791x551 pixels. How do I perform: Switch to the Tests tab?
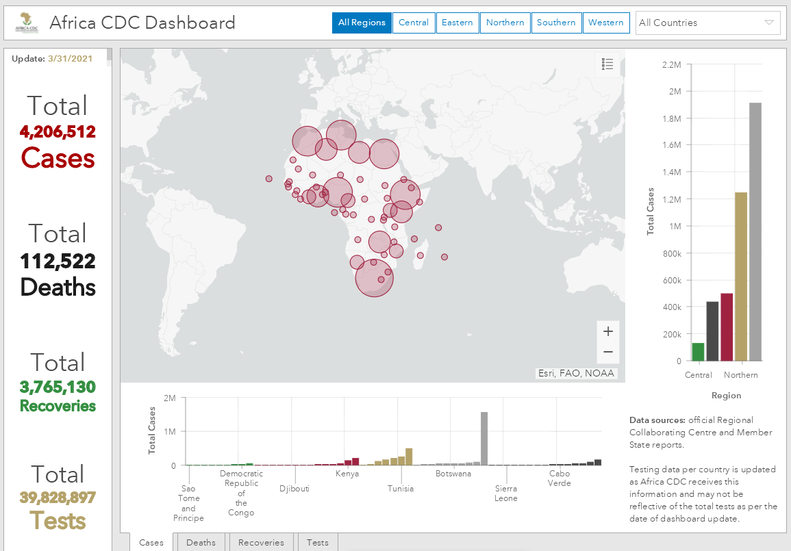pyautogui.click(x=318, y=543)
